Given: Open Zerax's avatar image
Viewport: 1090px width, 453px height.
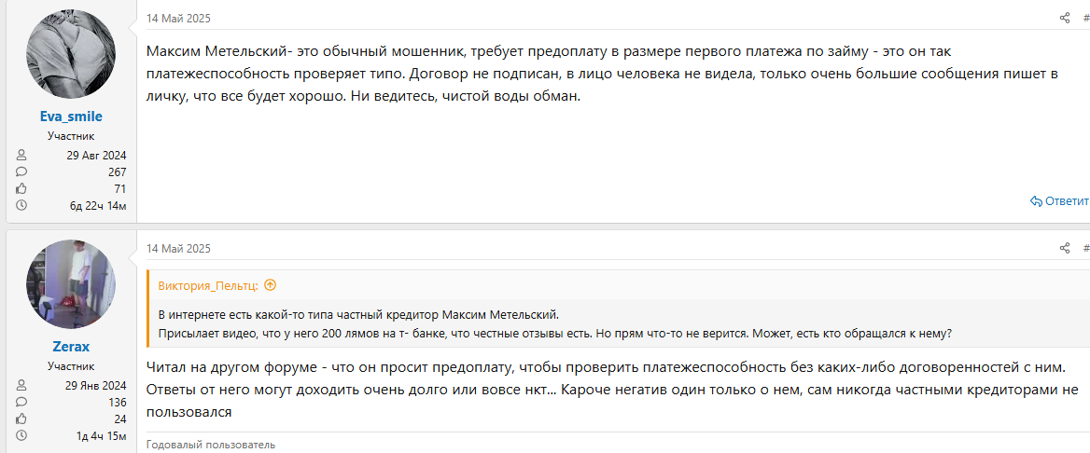Looking at the screenshot, I should pos(71,284).
